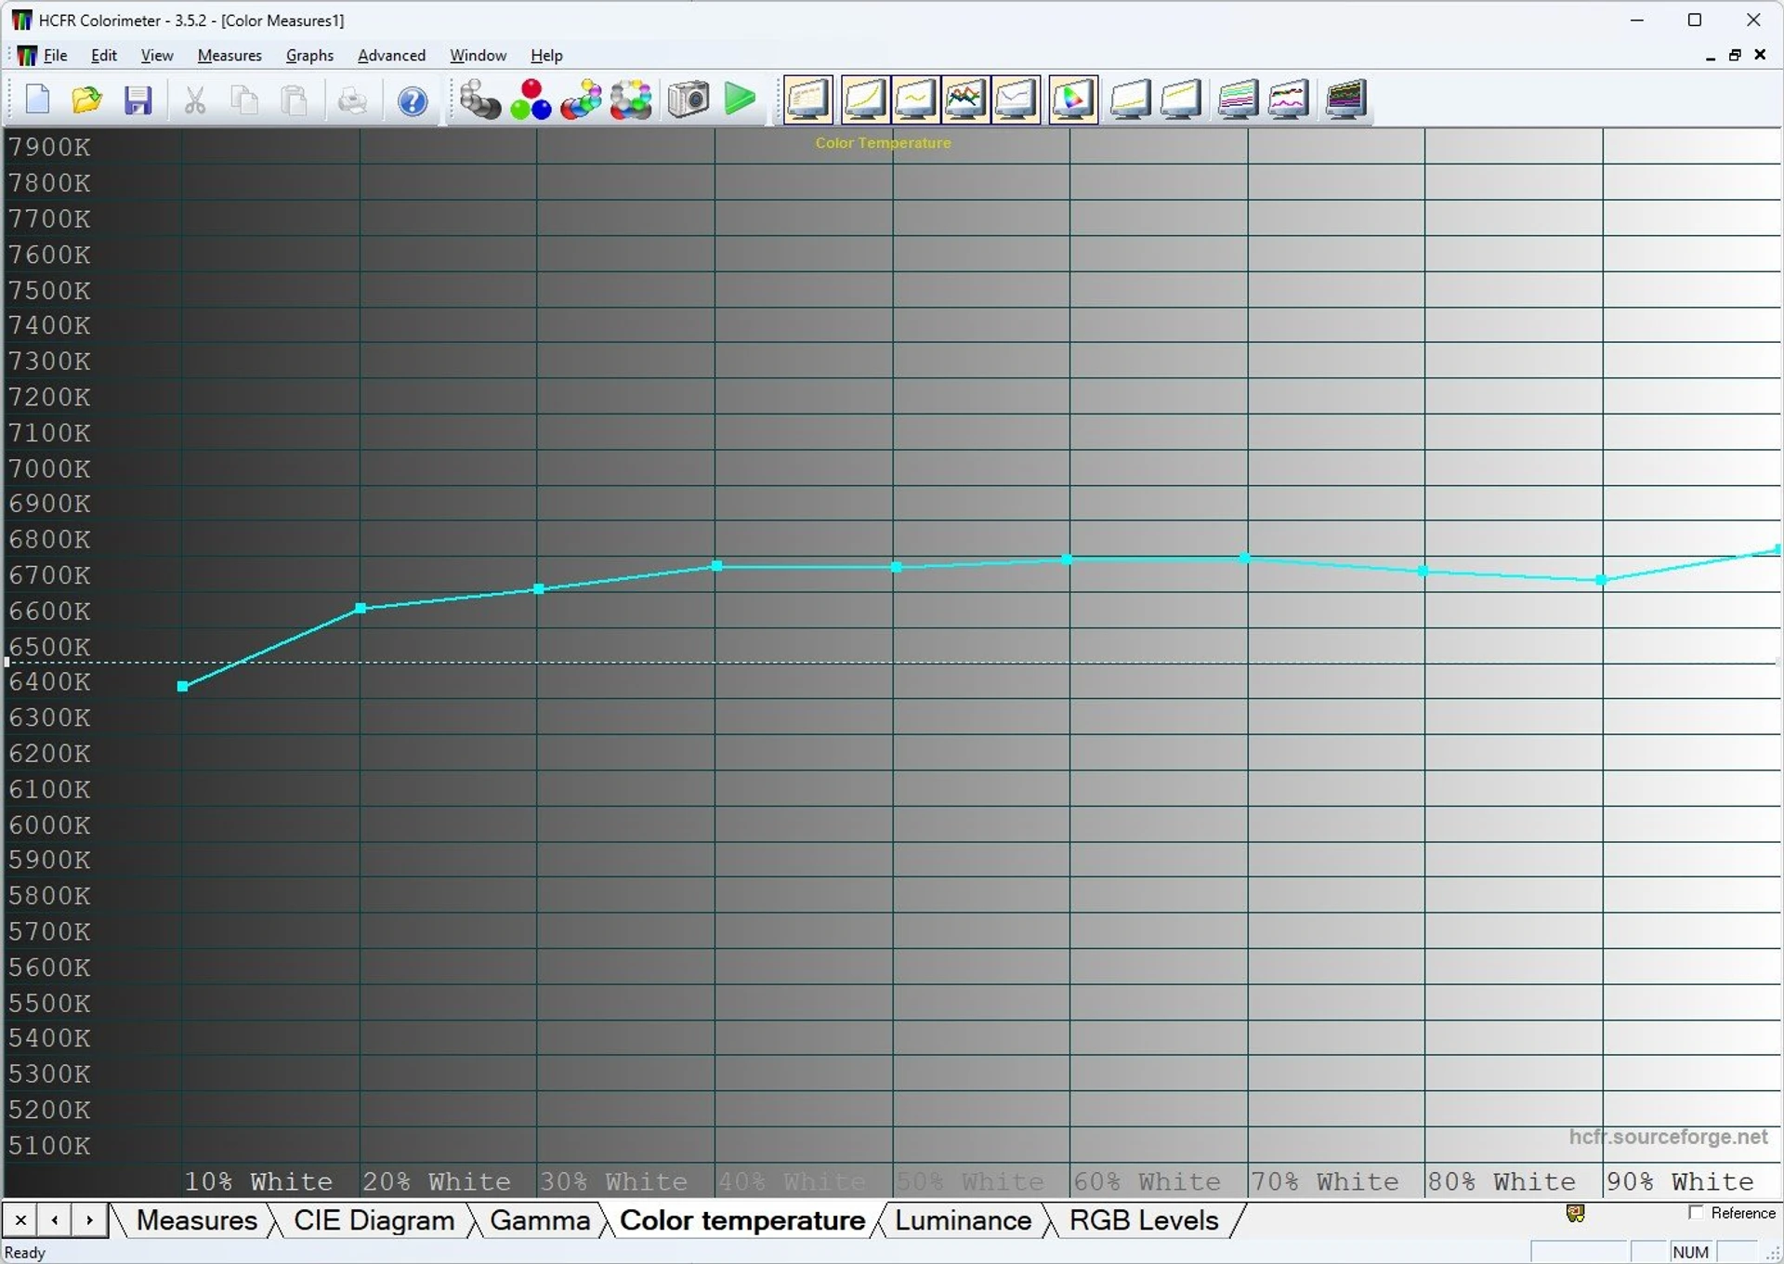This screenshot has width=1784, height=1264.
Task: Enable the Reference checkbox
Action: [1696, 1213]
